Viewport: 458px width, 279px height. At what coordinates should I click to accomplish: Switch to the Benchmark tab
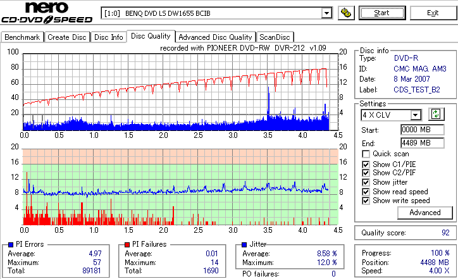(x=22, y=37)
